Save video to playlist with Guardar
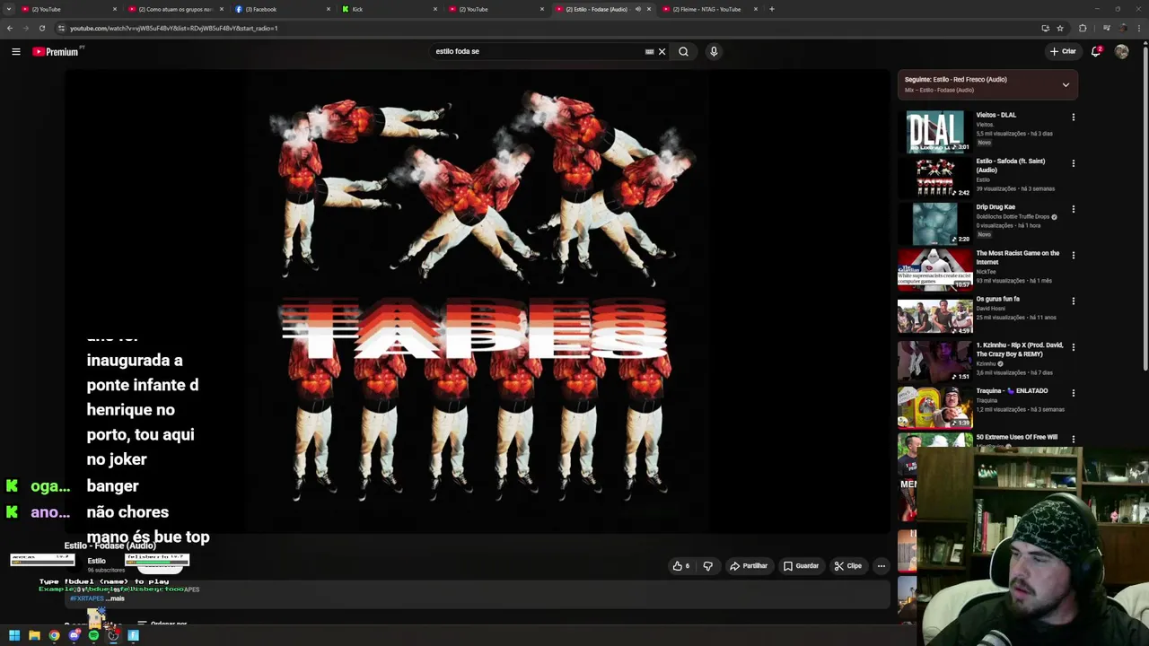The image size is (1149, 646). (801, 566)
